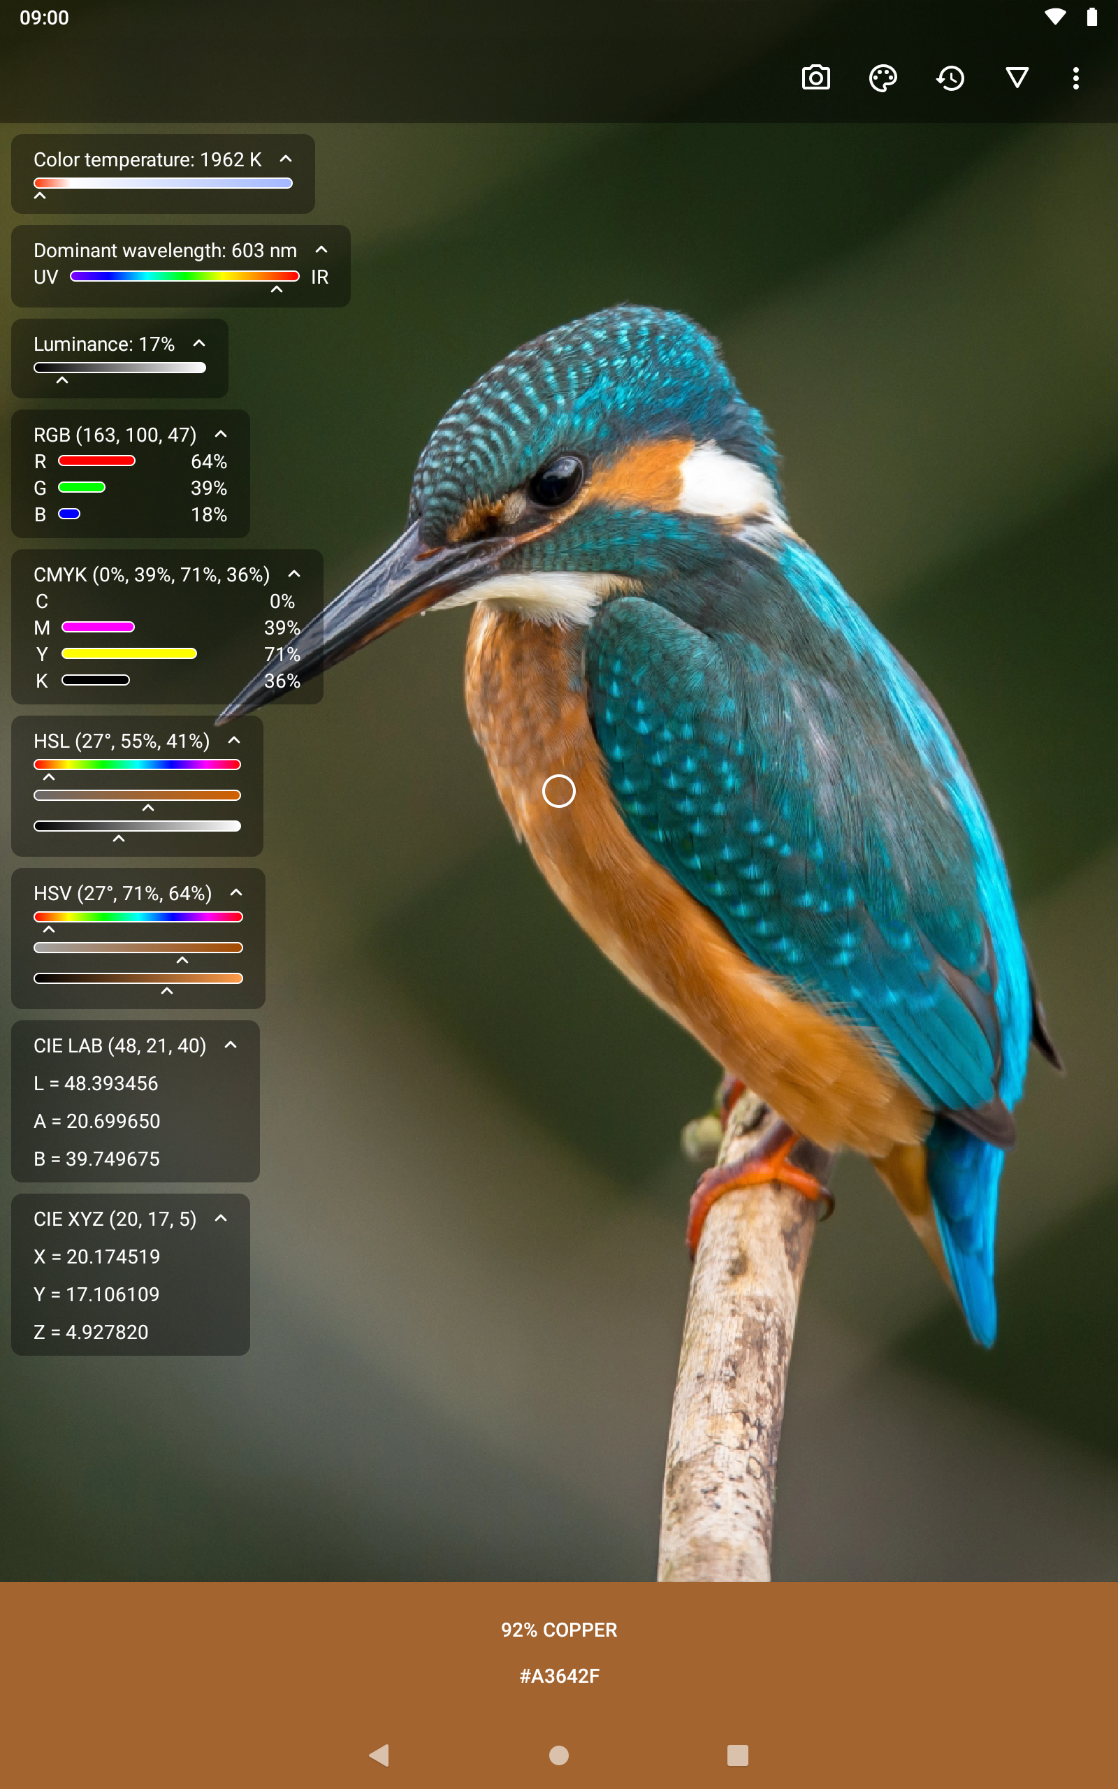Collapse the RGB values panel
1118x1789 pixels.
[221, 435]
